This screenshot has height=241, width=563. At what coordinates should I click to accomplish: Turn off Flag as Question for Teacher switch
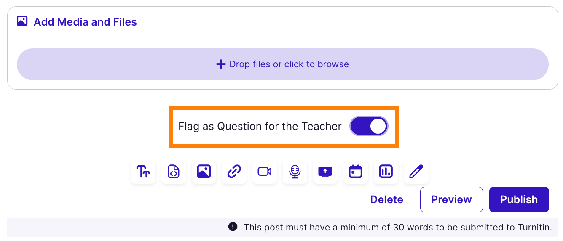(369, 126)
